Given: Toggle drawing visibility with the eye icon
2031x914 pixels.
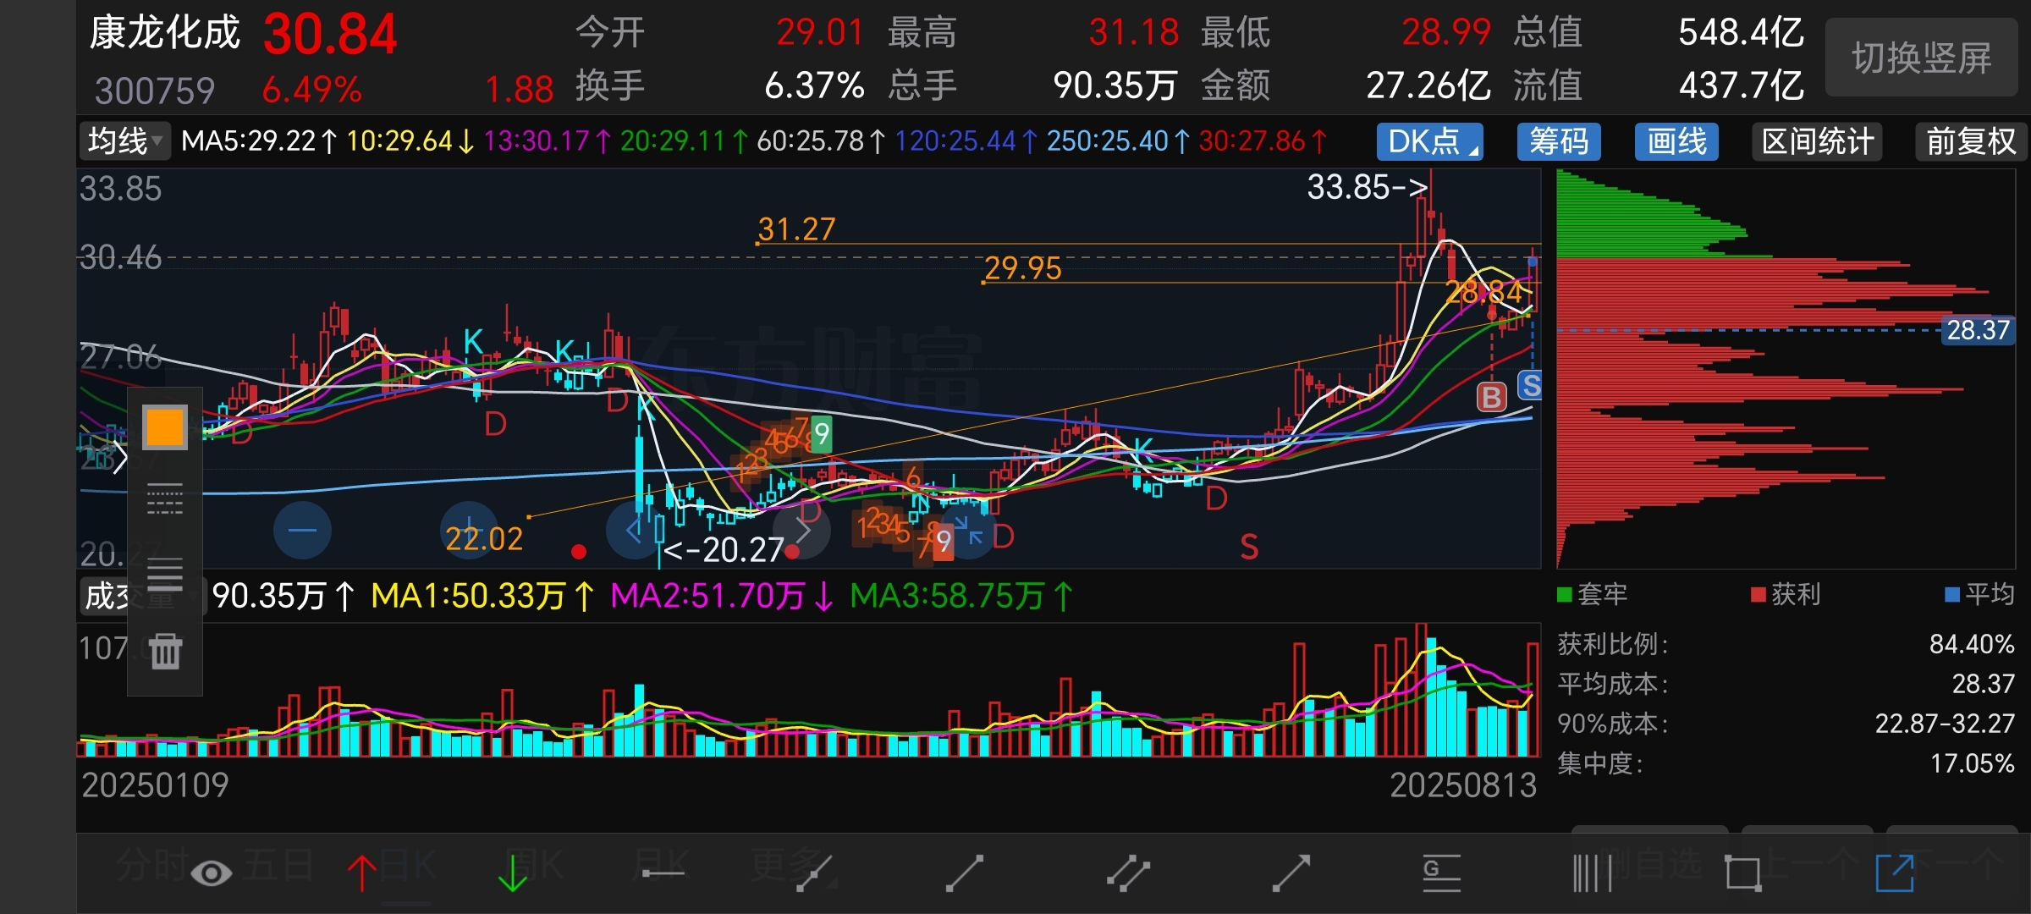Looking at the screenshot, I should (x=212, y=873).
